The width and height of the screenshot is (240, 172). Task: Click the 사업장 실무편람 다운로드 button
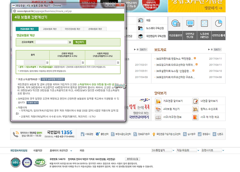[x=53, y=79]
